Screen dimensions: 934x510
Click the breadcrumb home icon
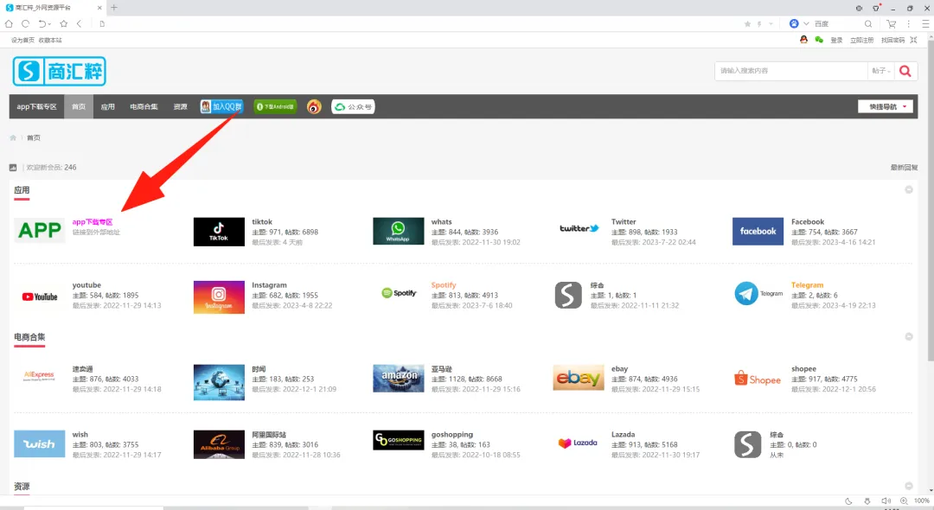(x=13, y=137)
